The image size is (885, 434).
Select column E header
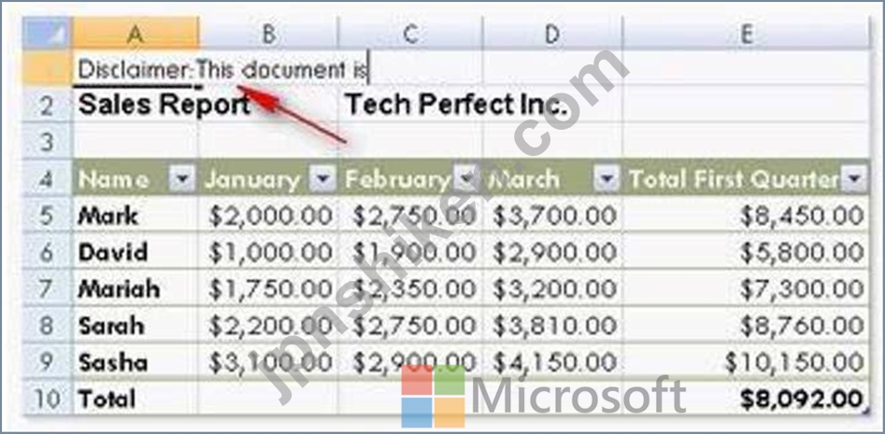click(x=745, y=34)
